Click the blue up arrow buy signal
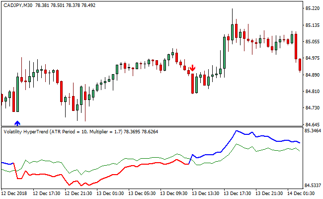This screenshot has height=199, width=323. (17, 123)
